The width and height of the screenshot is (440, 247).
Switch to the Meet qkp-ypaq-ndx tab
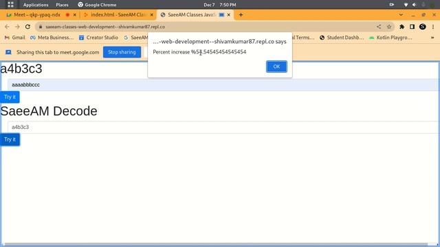point(36,15)
